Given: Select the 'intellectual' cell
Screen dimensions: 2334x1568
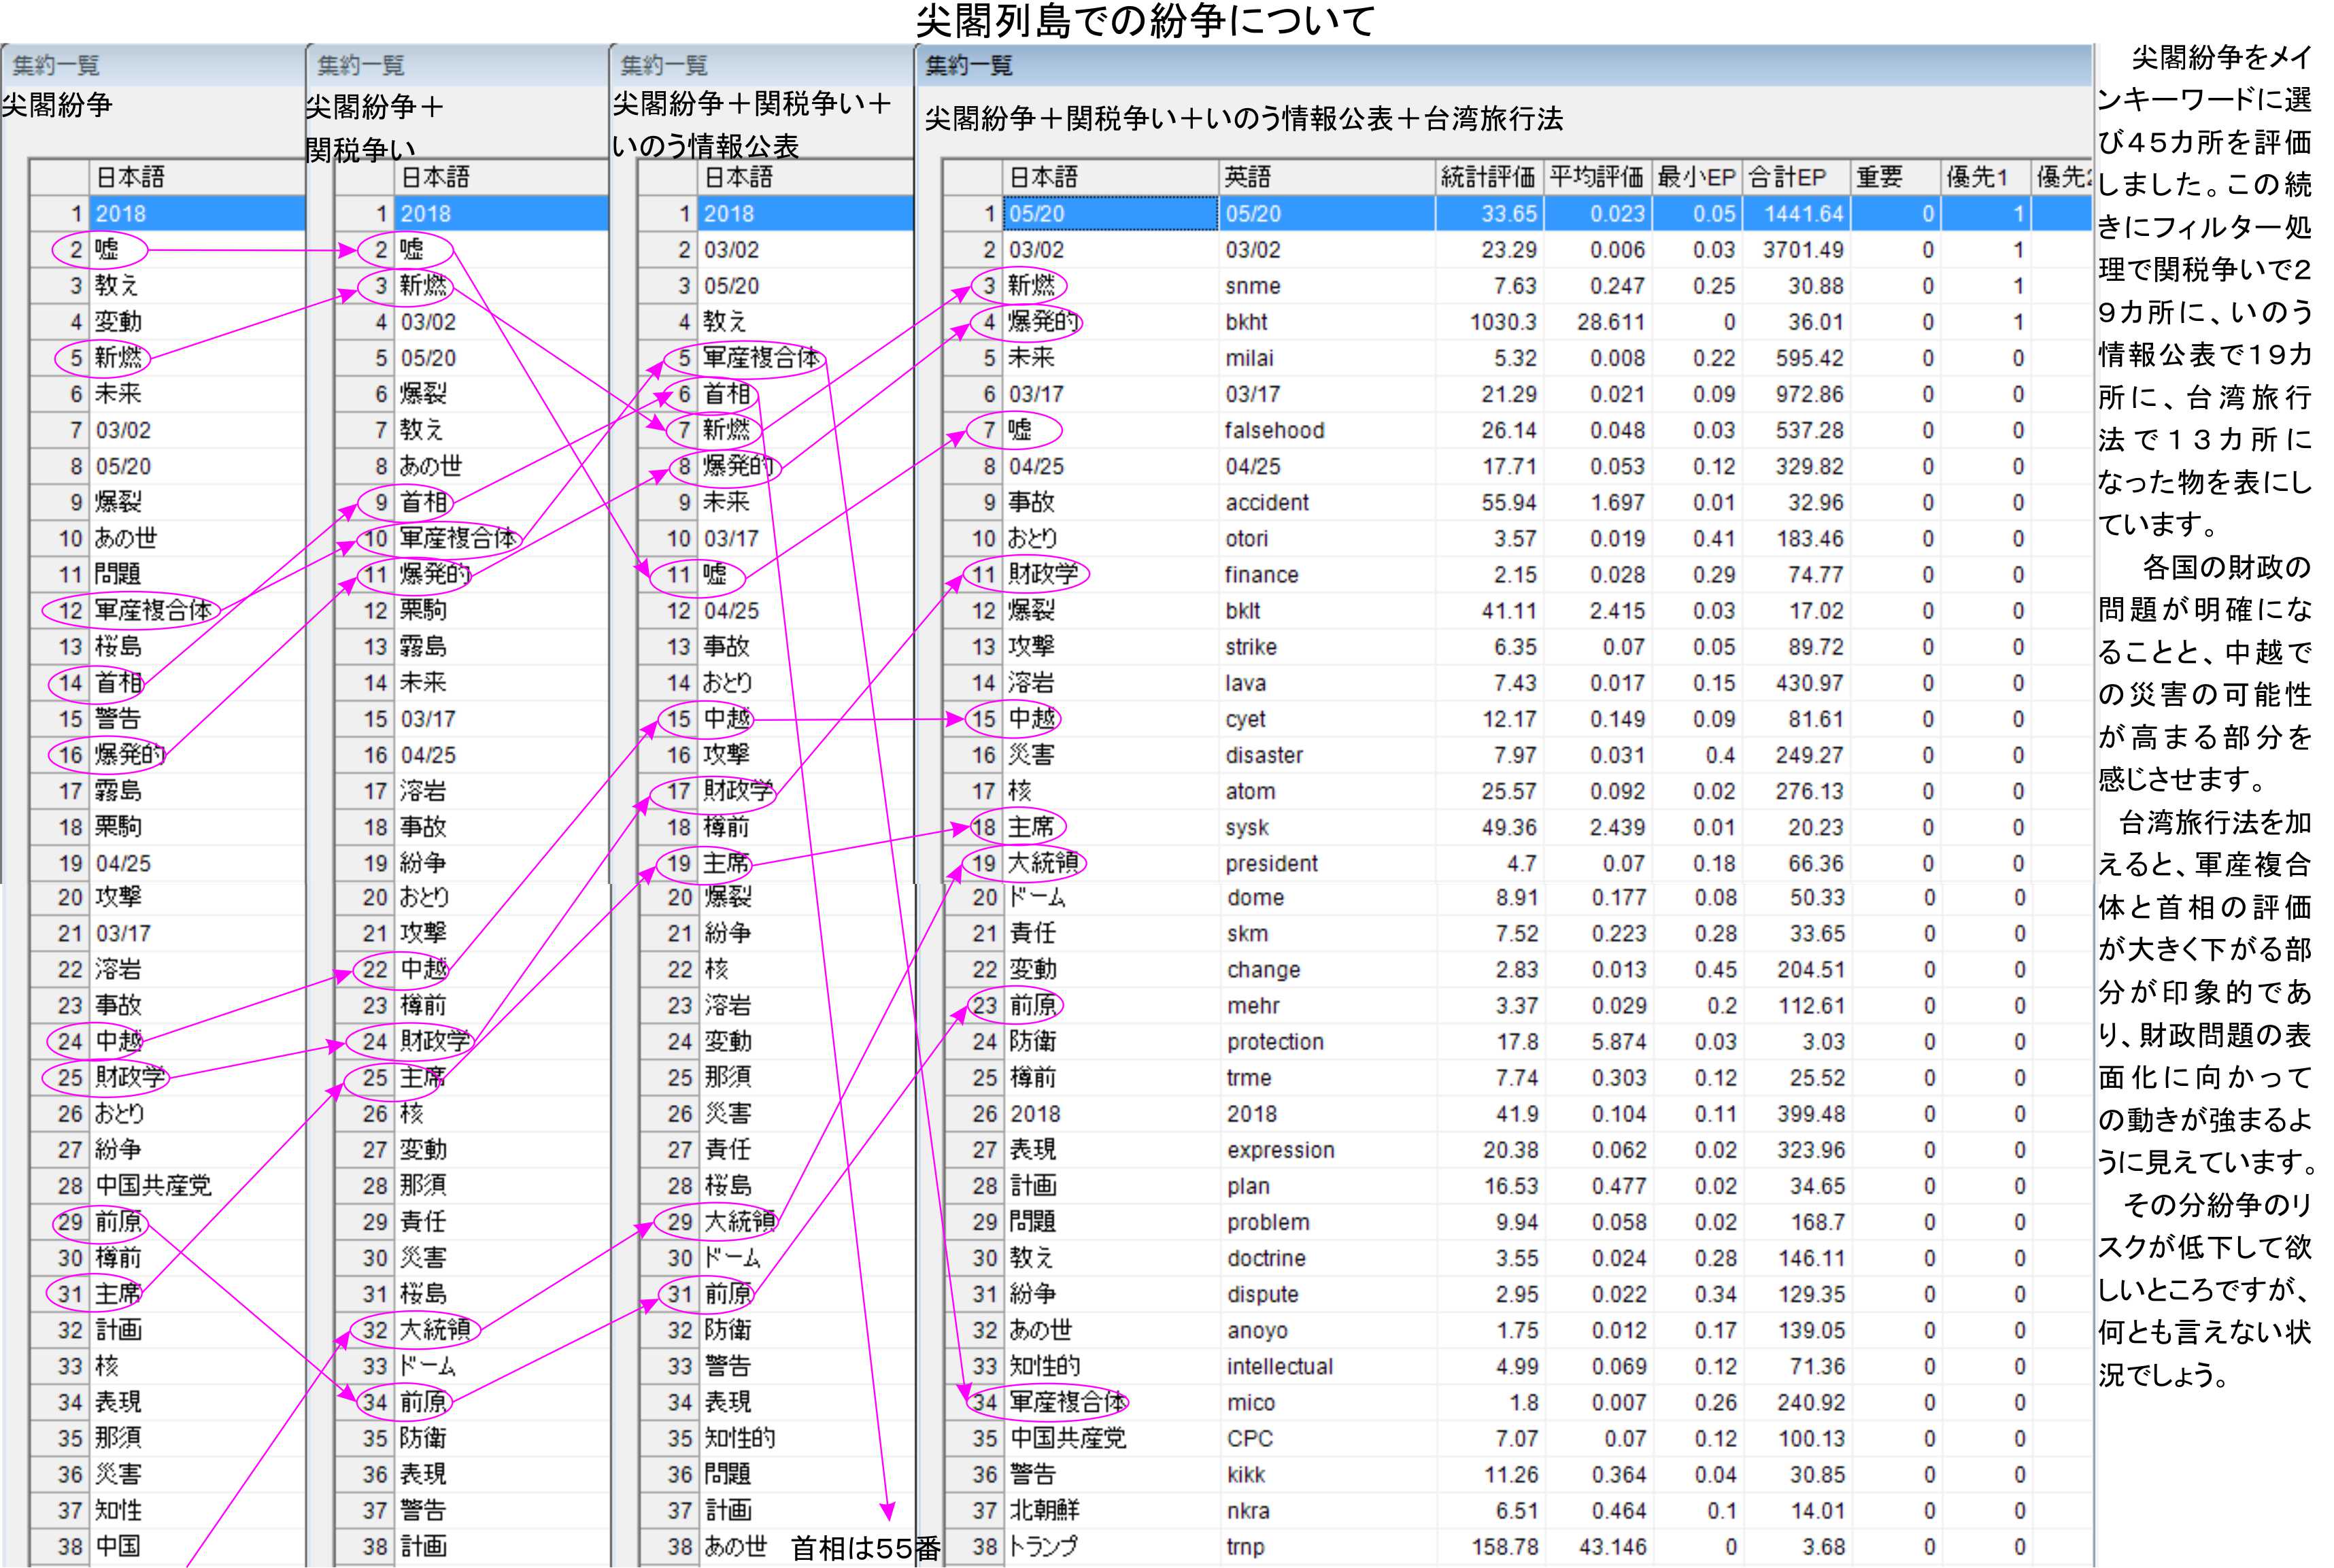Looking at the screenshot, I should (1279, 1366).
